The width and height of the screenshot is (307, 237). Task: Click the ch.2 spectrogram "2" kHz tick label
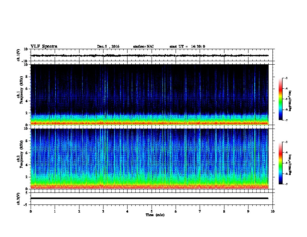[27, 177]
